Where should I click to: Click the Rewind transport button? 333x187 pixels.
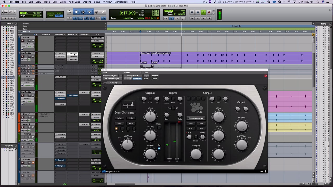(198, 18)
